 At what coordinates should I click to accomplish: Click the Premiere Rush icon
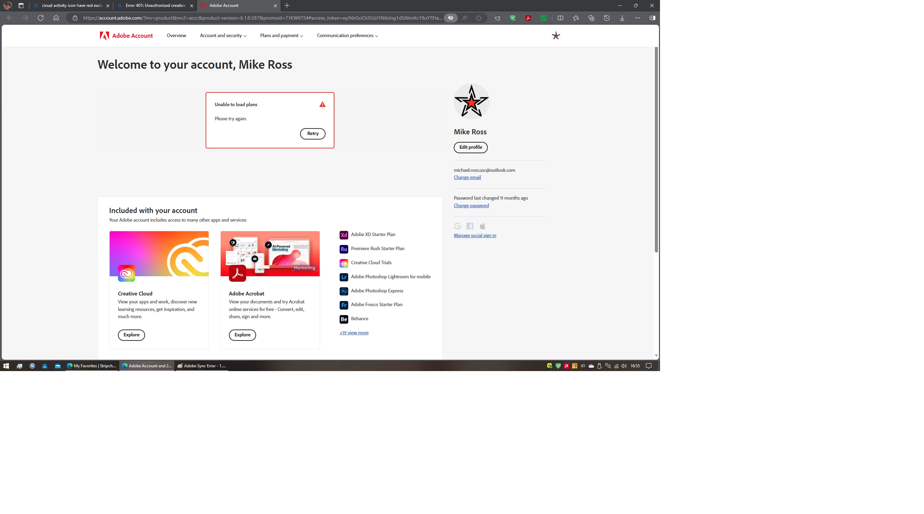[344, 249]
